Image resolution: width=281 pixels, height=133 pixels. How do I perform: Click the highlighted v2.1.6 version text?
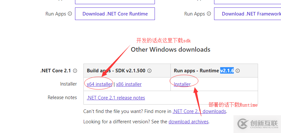(227, 71)
